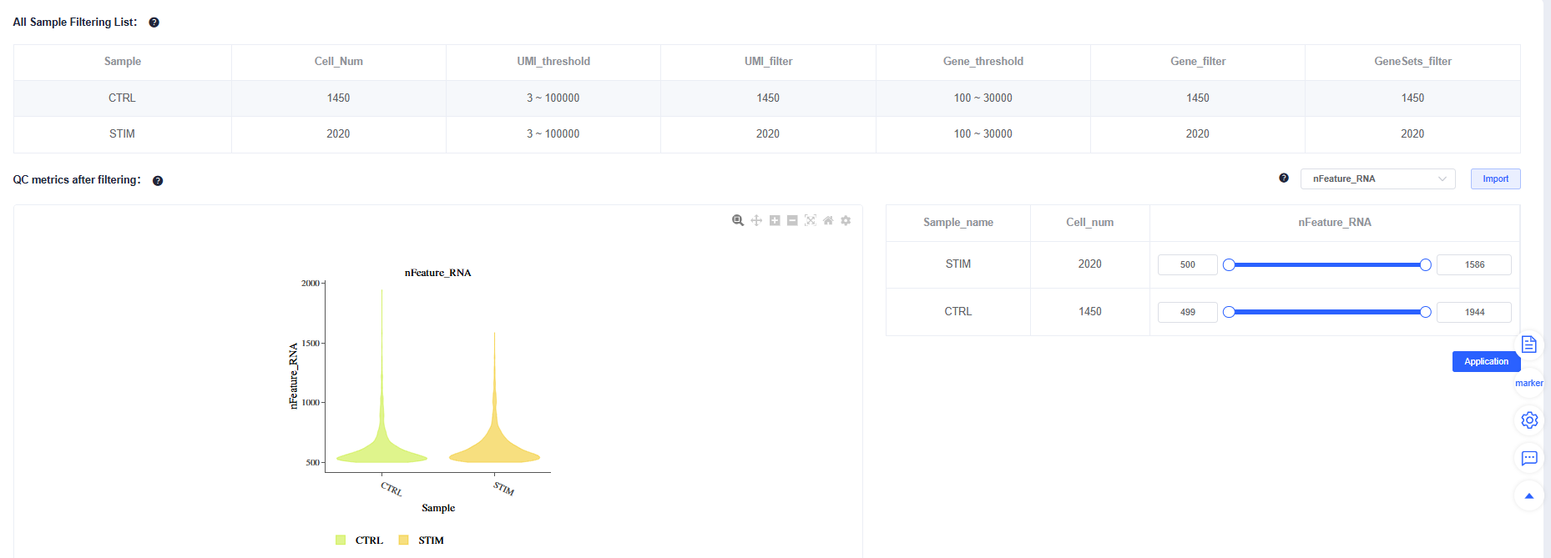The height and width of the screenshot is (558, 1551).
Task: Reset plot axes with the home icon
Action: point(828,220)
